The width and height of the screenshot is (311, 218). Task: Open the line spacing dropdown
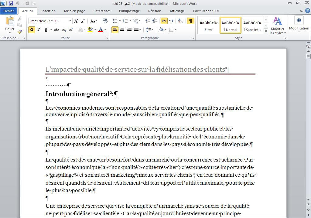pos(149,30)
